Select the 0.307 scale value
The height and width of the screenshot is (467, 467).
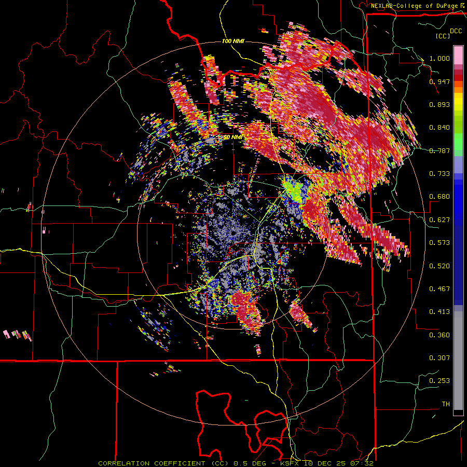(x=439, y=358)
